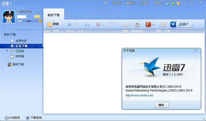
Task: Click the red X delete task icon
Action: click(98, 24)
